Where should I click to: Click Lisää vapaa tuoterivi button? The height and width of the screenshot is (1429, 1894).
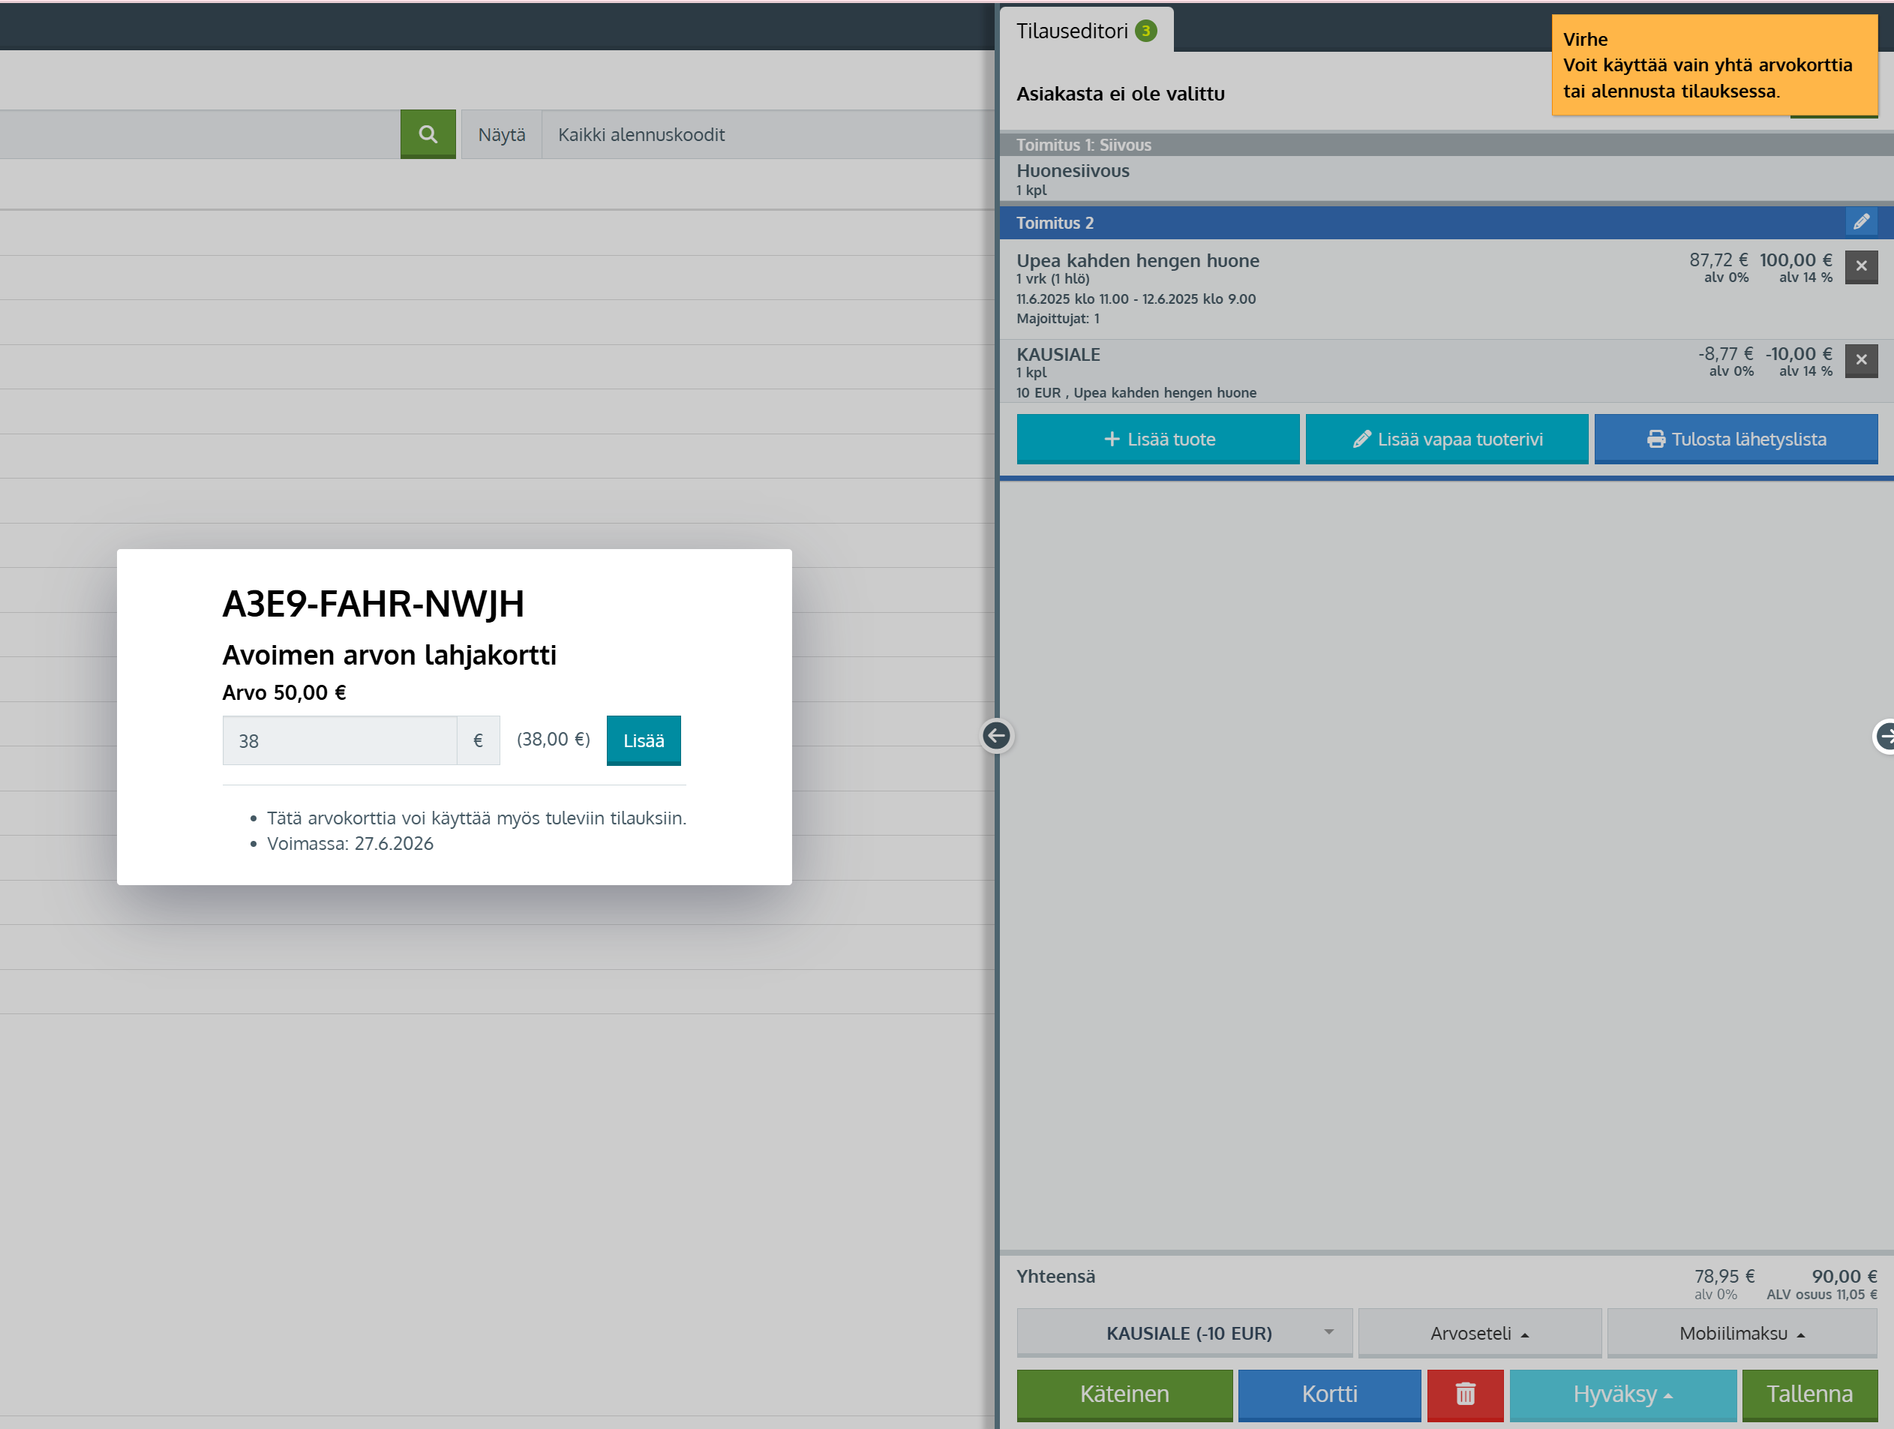(x=1446, y=440)
